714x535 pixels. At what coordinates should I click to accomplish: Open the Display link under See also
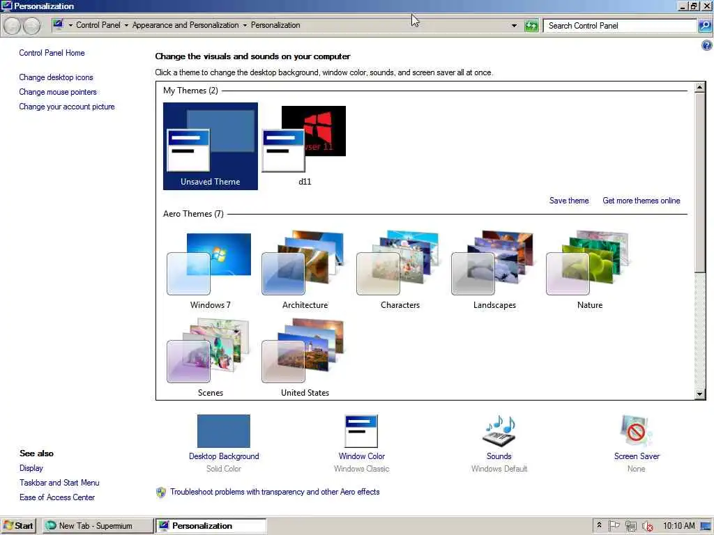click(31, 468)
